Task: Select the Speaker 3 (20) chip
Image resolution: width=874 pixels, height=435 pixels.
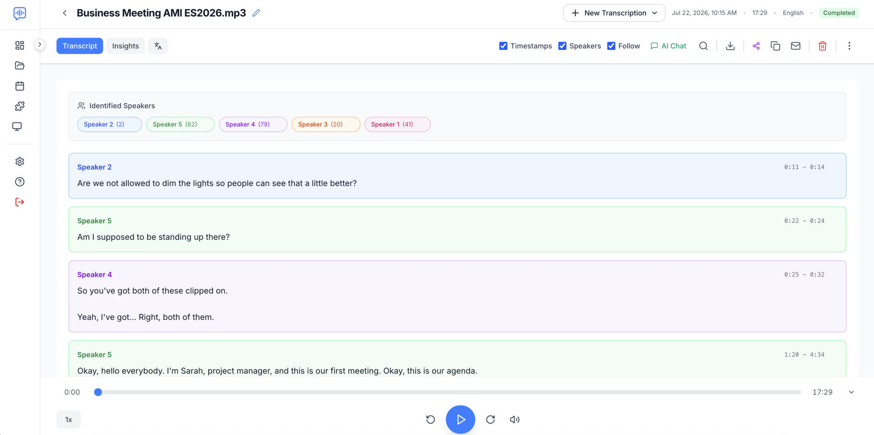Action: [326, 124]
